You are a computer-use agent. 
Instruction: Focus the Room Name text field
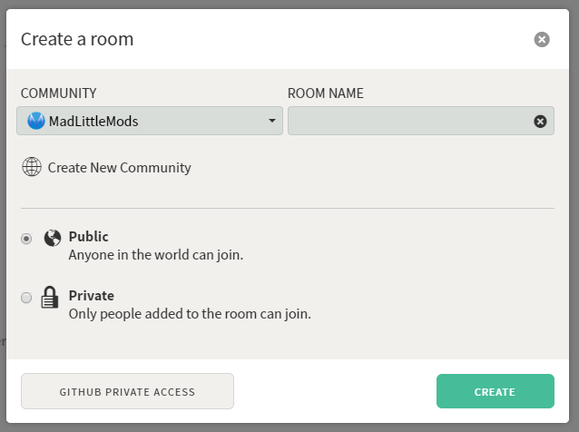click(410, 121)
